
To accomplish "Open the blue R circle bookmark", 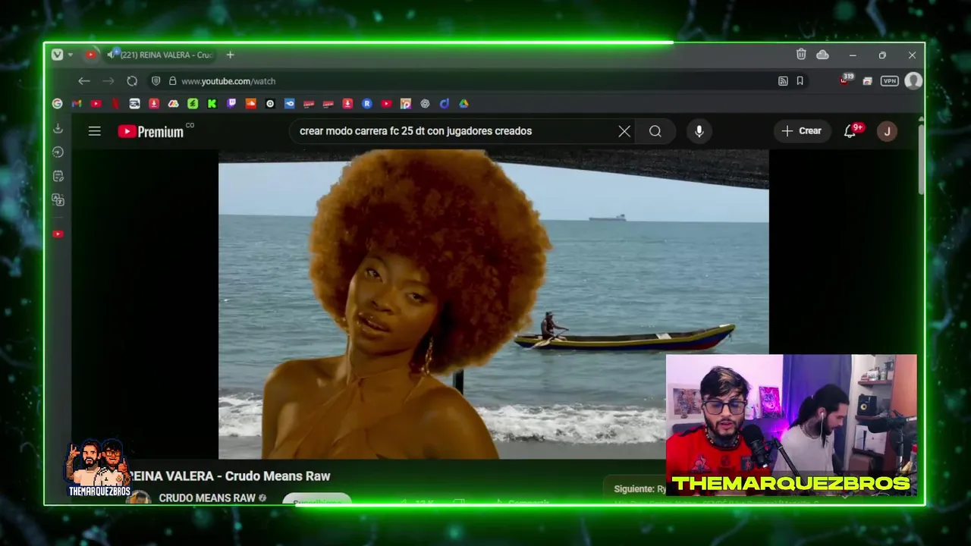I will coord(367,104).
